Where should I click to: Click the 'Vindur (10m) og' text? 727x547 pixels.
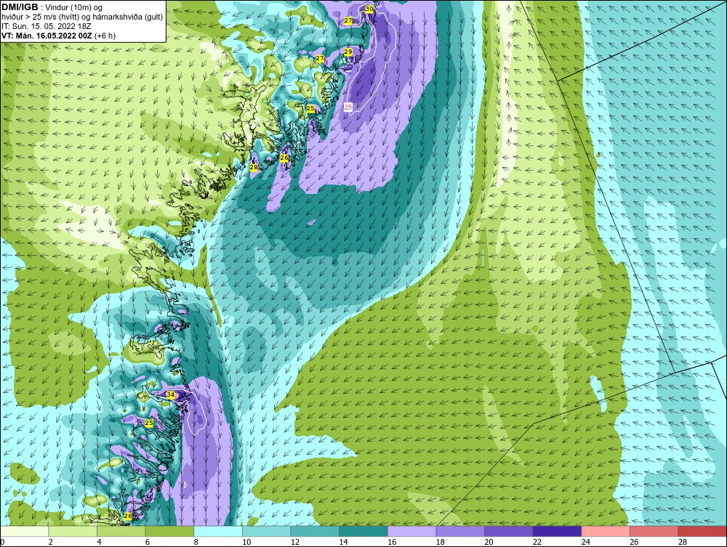[75, 8]
